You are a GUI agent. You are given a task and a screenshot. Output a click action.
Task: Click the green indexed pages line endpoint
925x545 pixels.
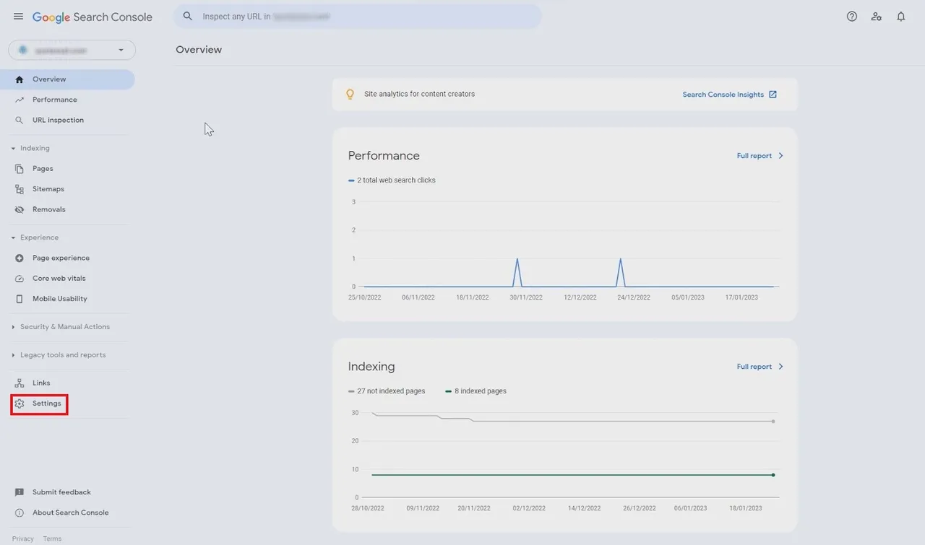pyautogui.click(x=773, y=475)
